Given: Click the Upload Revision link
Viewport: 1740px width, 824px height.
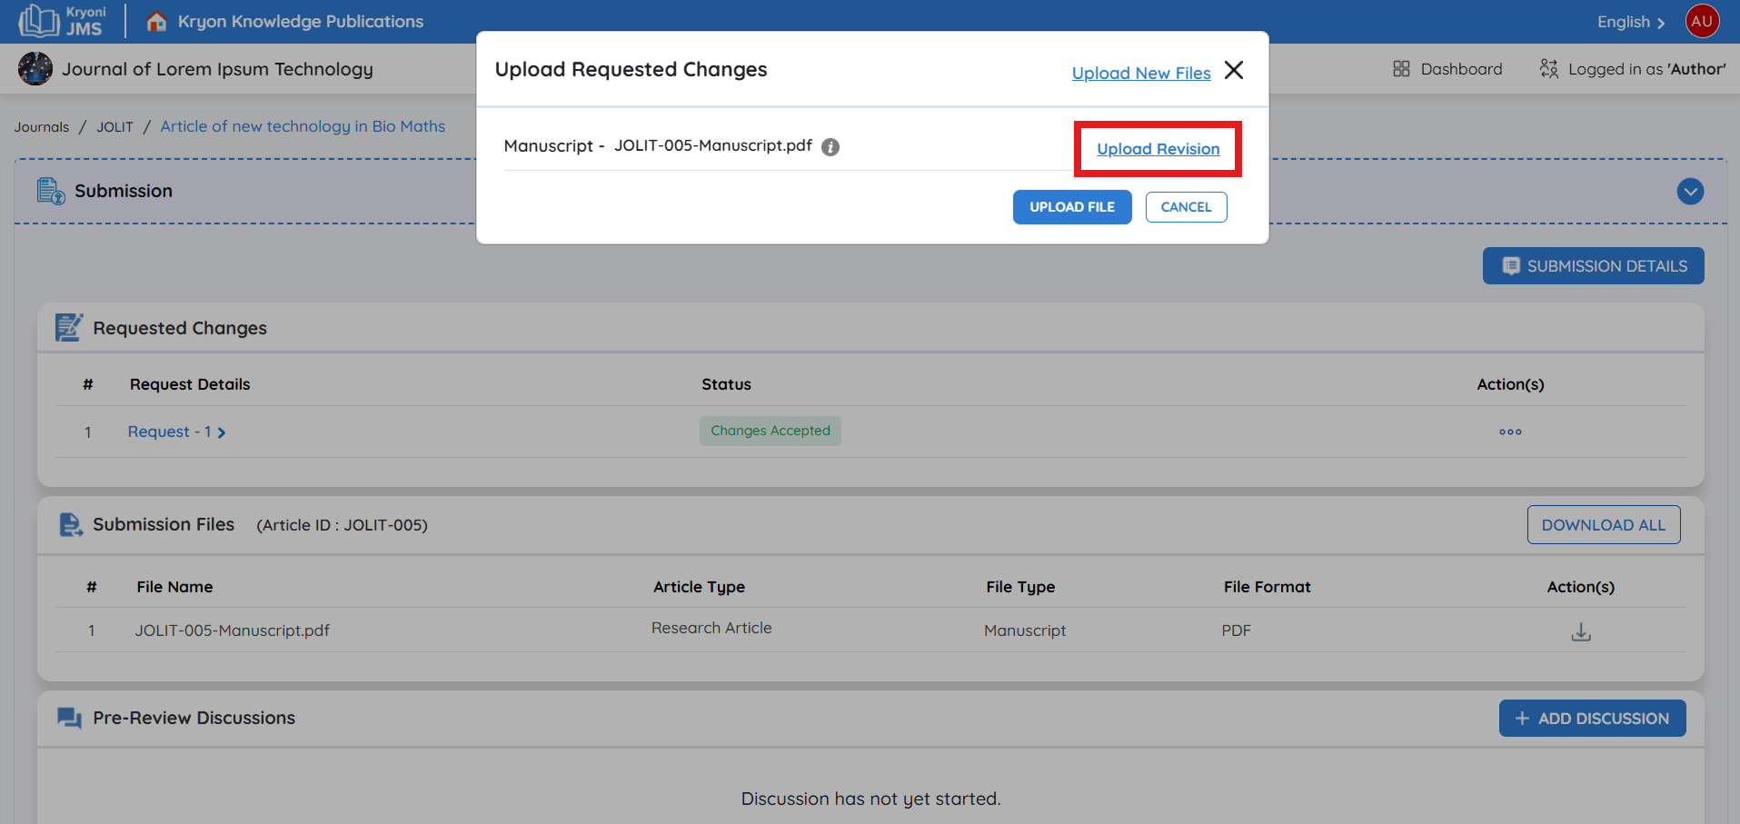Looking at the screenshot, I should 1158,149.
